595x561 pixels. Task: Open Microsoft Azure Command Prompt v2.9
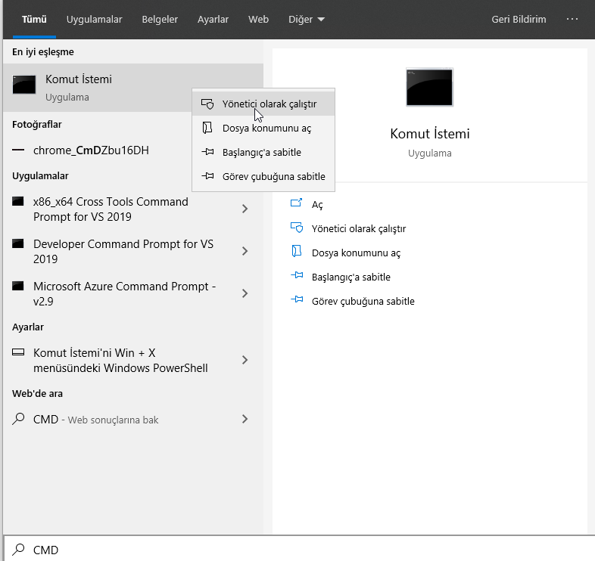point(132,294)
